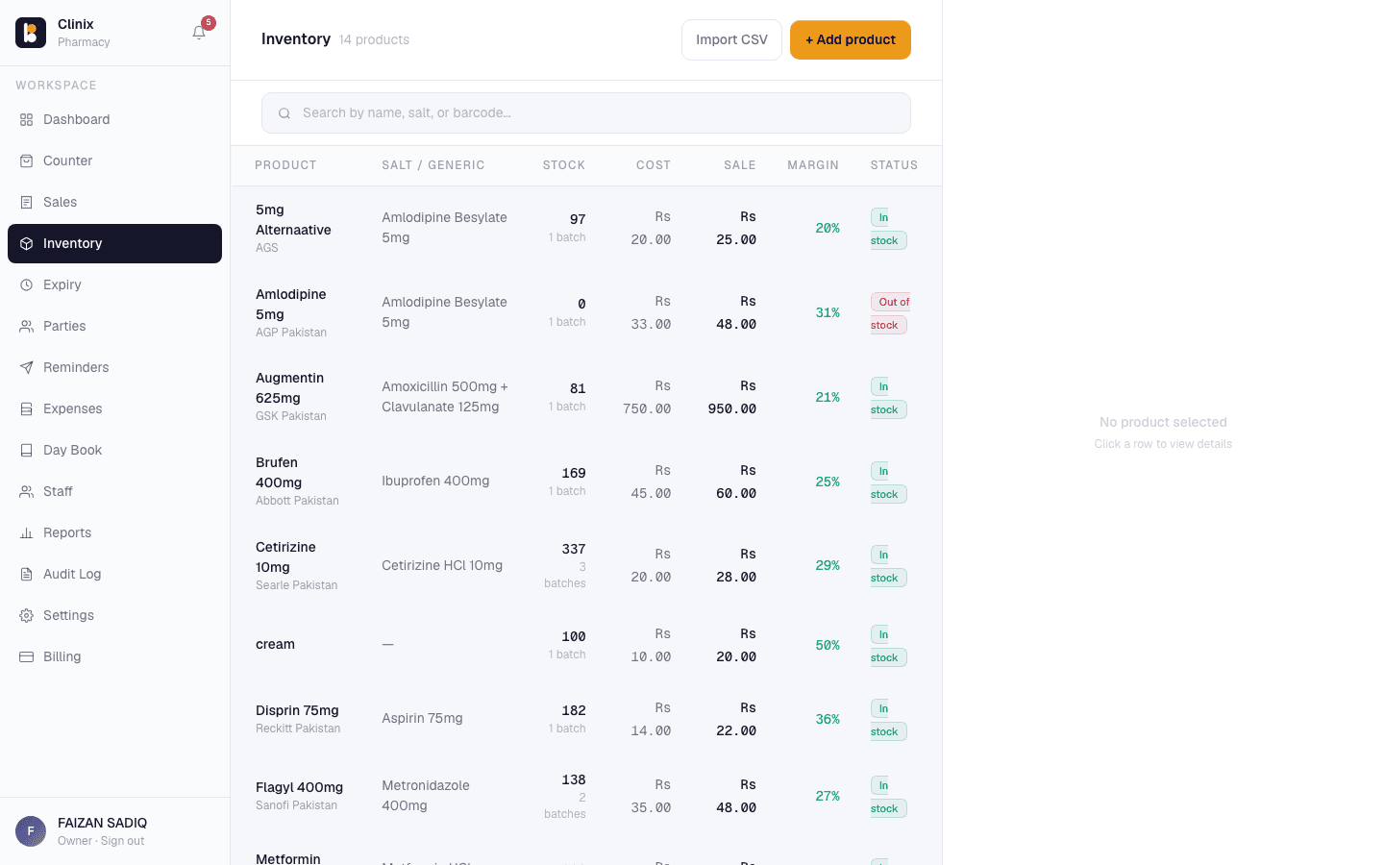Click the Out of stock status badge
This screenshot has height=865, width=1384.
click(x=891, y=313)
